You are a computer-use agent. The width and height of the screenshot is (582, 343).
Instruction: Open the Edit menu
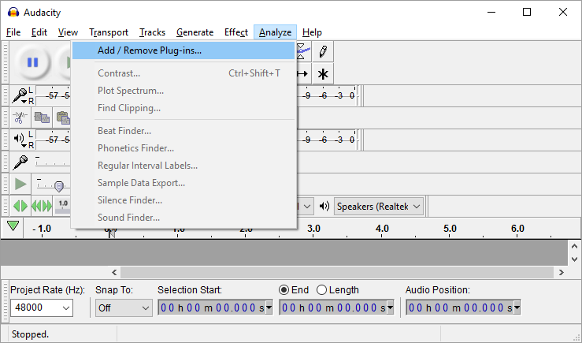(x=39, y=32)
